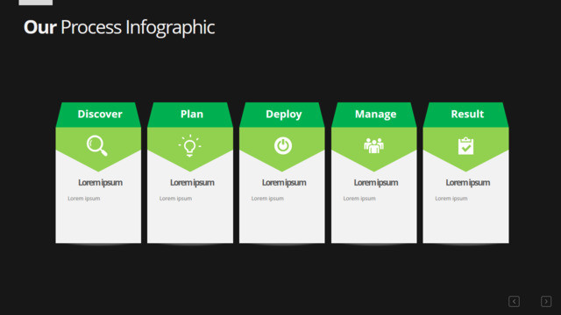The width and height of the screenshot is (561, 315).
Task: Click small Lorem ipsum text in Result card
Action: click(451, 199)
